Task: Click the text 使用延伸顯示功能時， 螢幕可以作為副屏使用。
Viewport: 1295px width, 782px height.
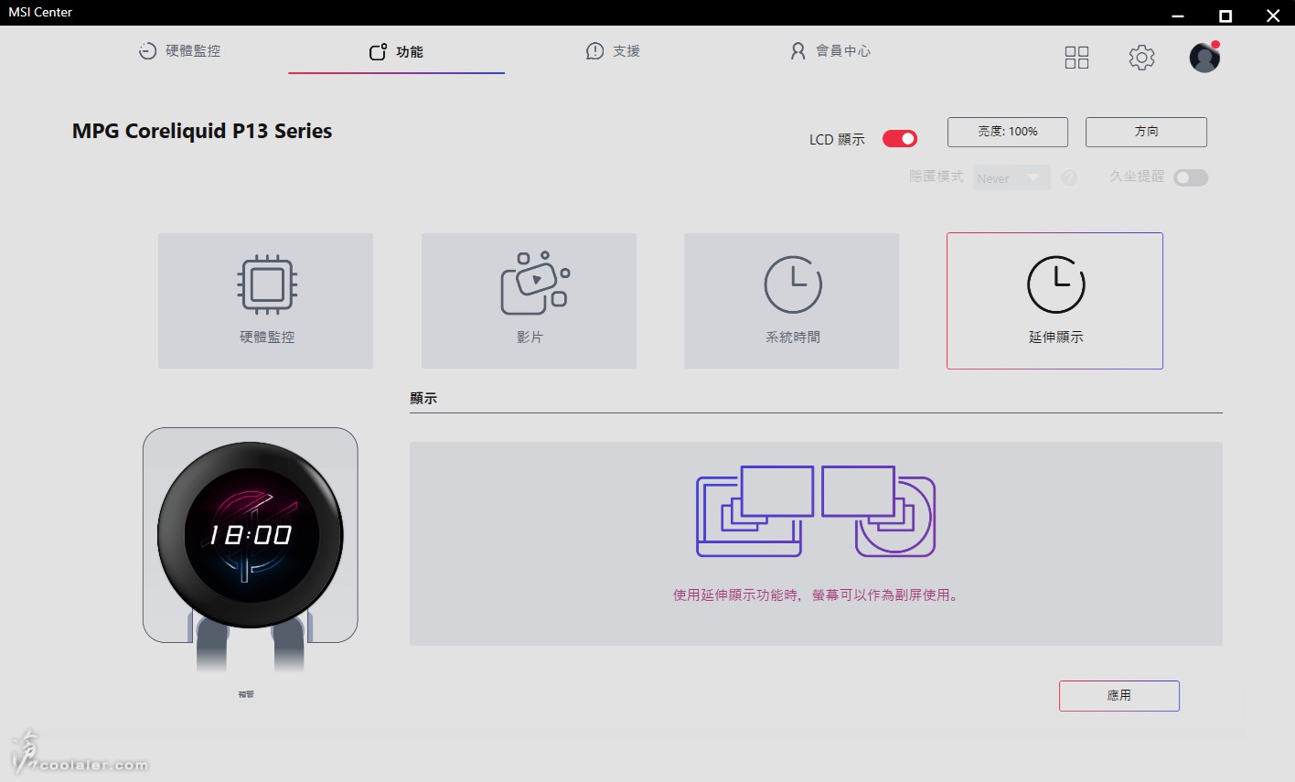Action: tap(816, 595)
